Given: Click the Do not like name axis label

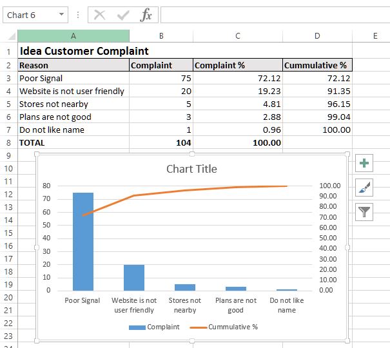Looking at the screenshot, I should click(x=287, y=305).
